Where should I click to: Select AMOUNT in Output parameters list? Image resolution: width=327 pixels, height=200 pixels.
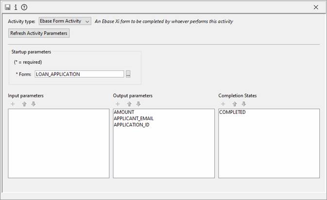point(124,112)
